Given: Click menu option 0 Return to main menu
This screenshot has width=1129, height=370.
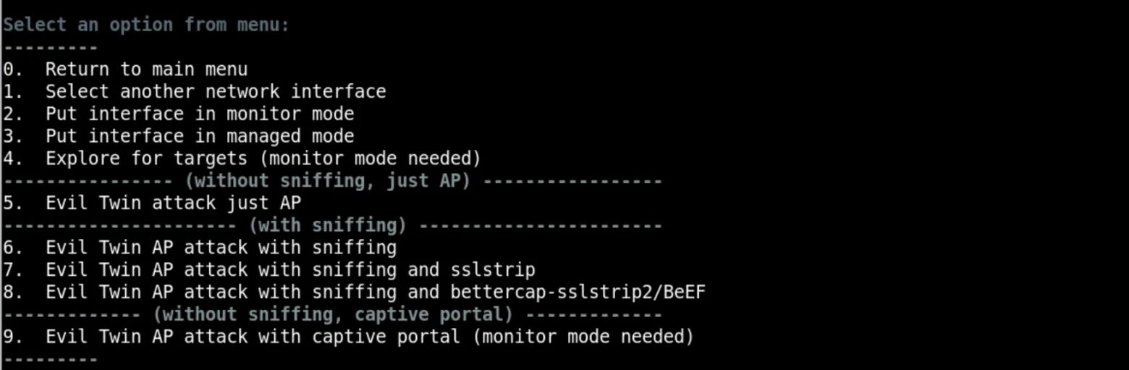Looking at the screenshot, I should point(145,70).
